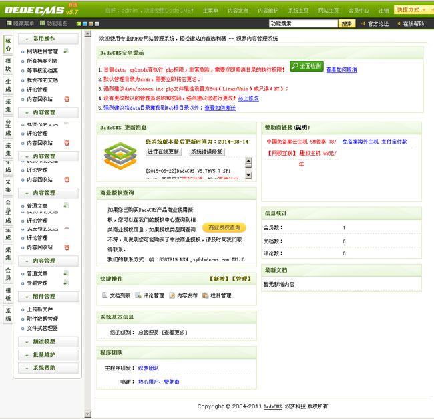Open the 内容维护 top menu

pyautogui.click(x=267, y=11)
